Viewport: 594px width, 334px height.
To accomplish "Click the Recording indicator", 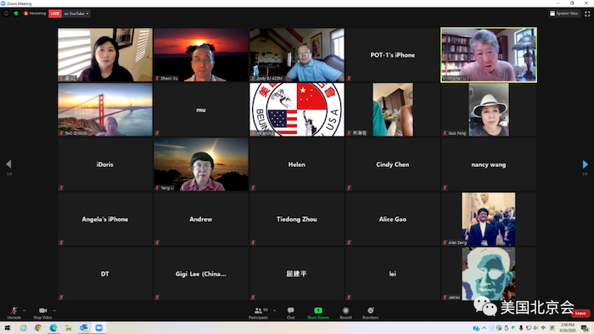I will click(x=35, y=14).
